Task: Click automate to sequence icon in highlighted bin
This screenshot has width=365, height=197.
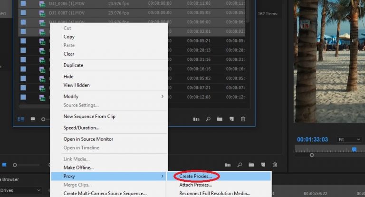Action: click(196, 119)
